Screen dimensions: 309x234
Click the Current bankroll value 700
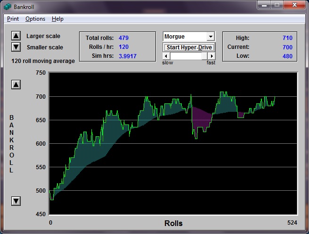pyautogui.click(x=287, y=47)
